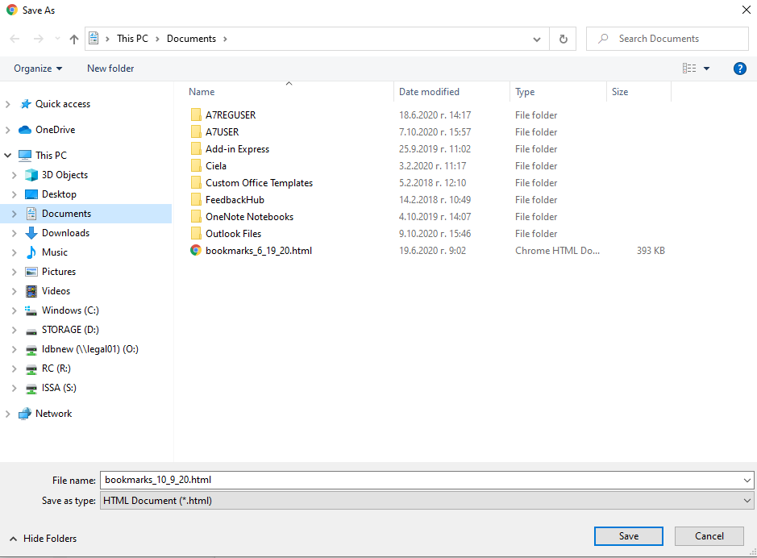Open the Organize menu

coord(38,69)
